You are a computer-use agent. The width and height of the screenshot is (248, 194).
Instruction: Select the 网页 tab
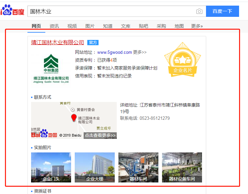(x=36, y=26)
